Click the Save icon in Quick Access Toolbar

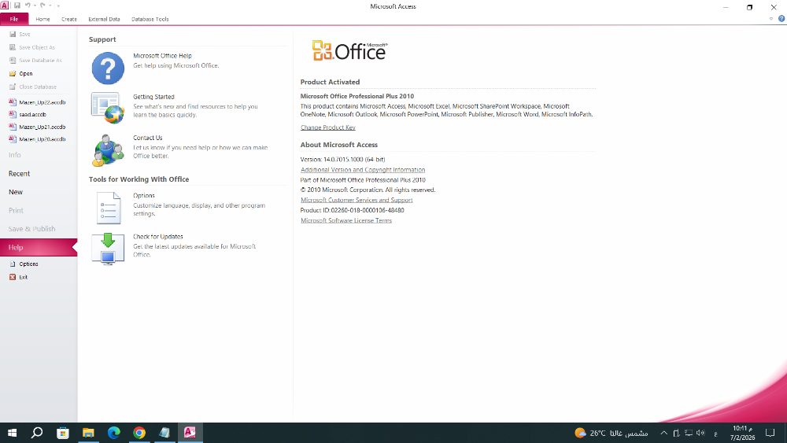pos(17,6)
